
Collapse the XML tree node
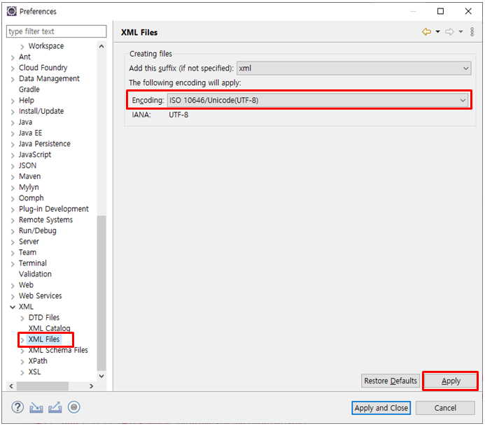(x=13, y=307)
